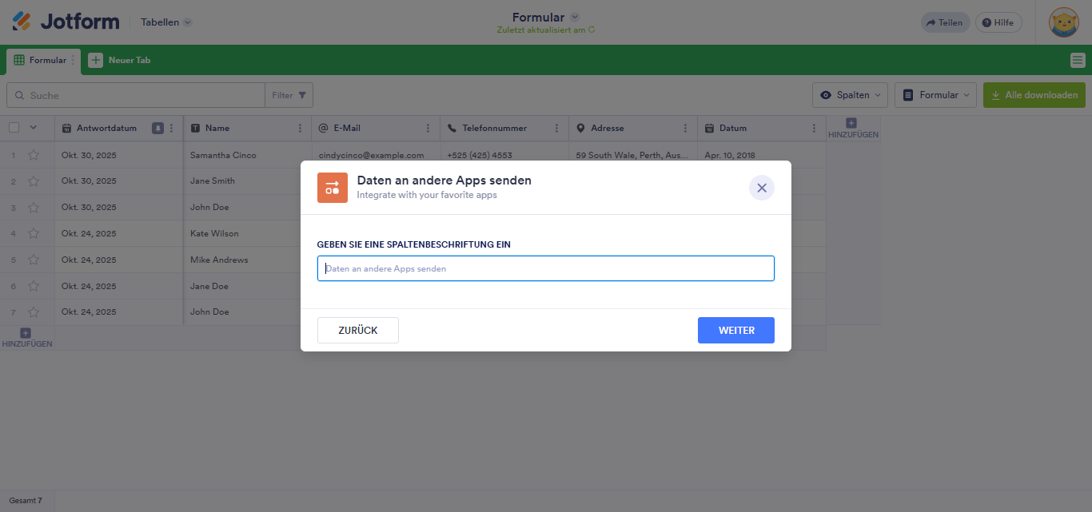Screen dimensions: 1092x512
Task: Open the Tabellen dropdown
Action: click(x=165, y=22)
